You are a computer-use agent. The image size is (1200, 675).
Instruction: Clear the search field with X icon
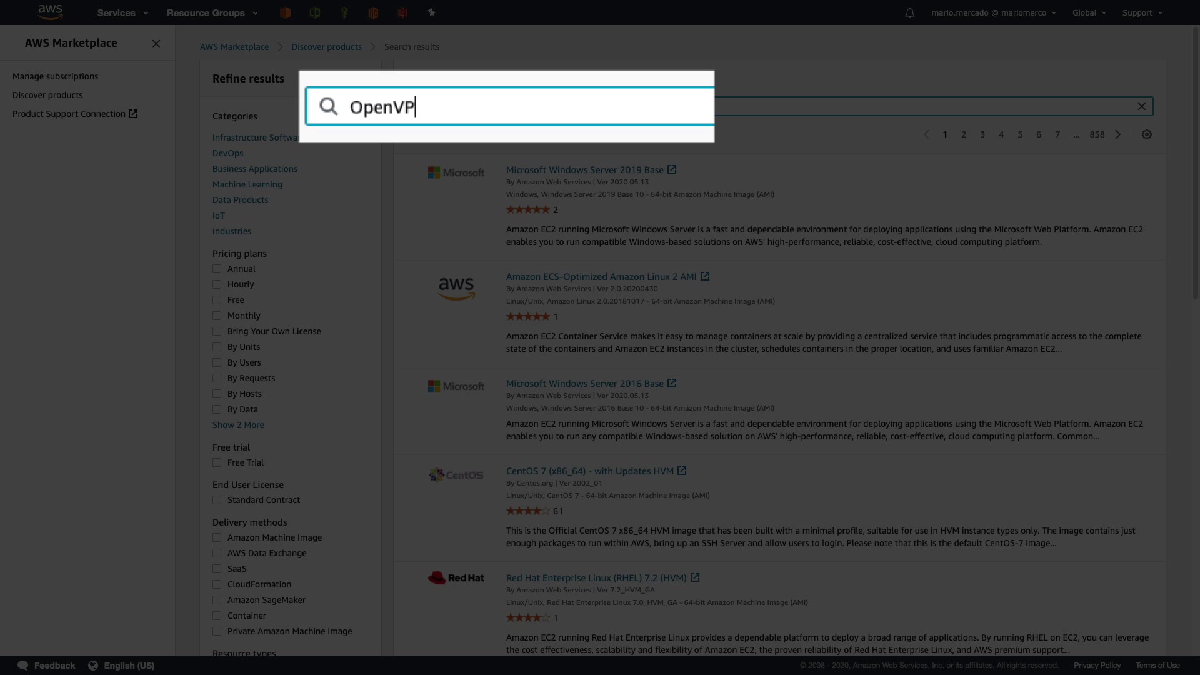point(1141,106)
